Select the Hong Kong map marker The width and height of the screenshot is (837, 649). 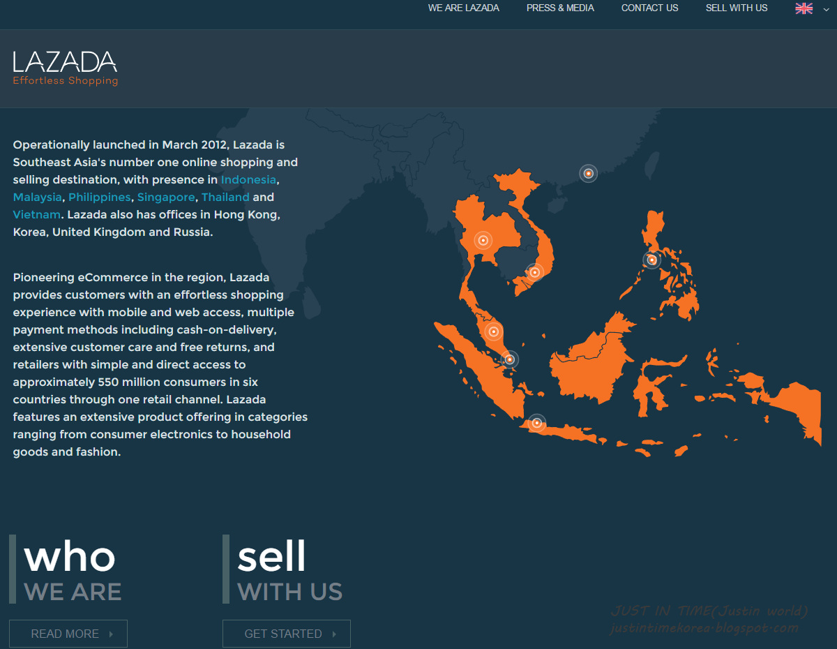click(x=589, y=173)
